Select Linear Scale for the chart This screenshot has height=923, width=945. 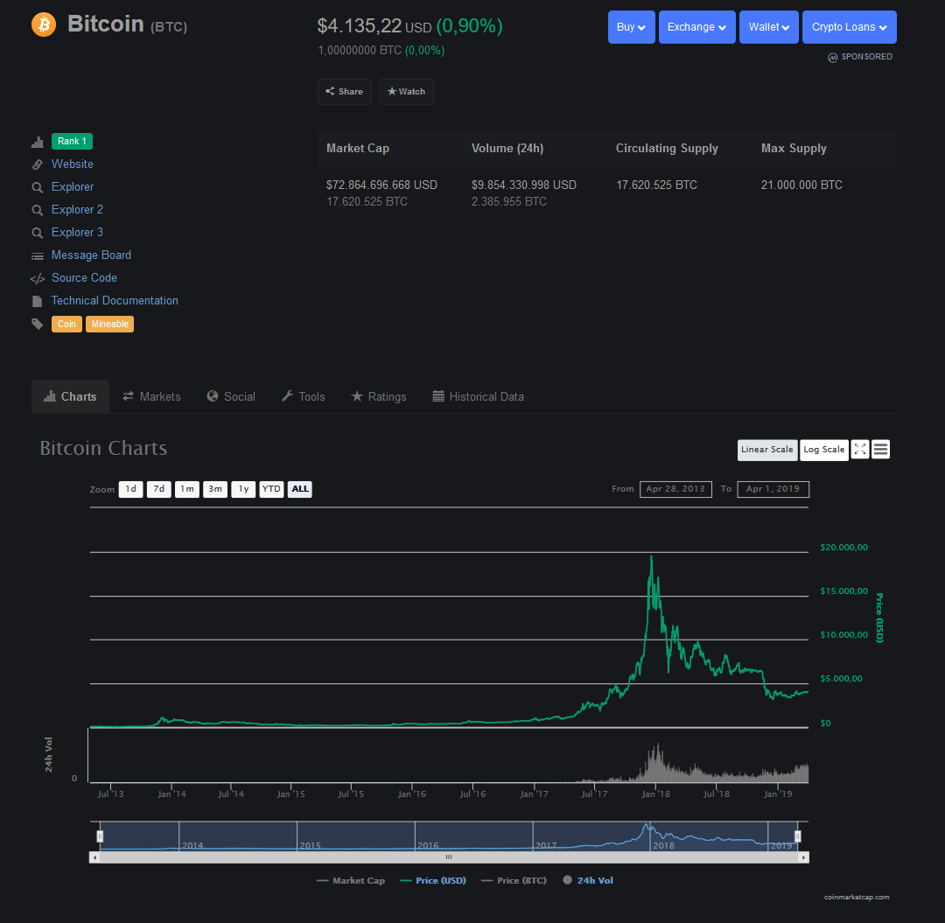pyautogui.click(x=767, y=450)
